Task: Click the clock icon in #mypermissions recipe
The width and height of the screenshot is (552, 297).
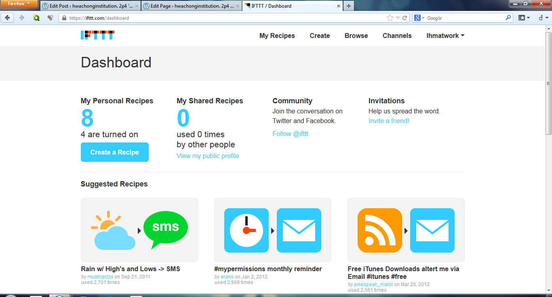Action: (247, 230)
